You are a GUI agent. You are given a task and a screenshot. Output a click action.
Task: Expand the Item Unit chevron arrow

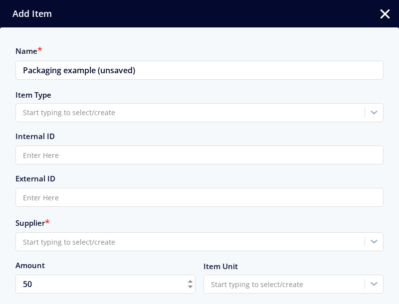(x=374, y=284)
